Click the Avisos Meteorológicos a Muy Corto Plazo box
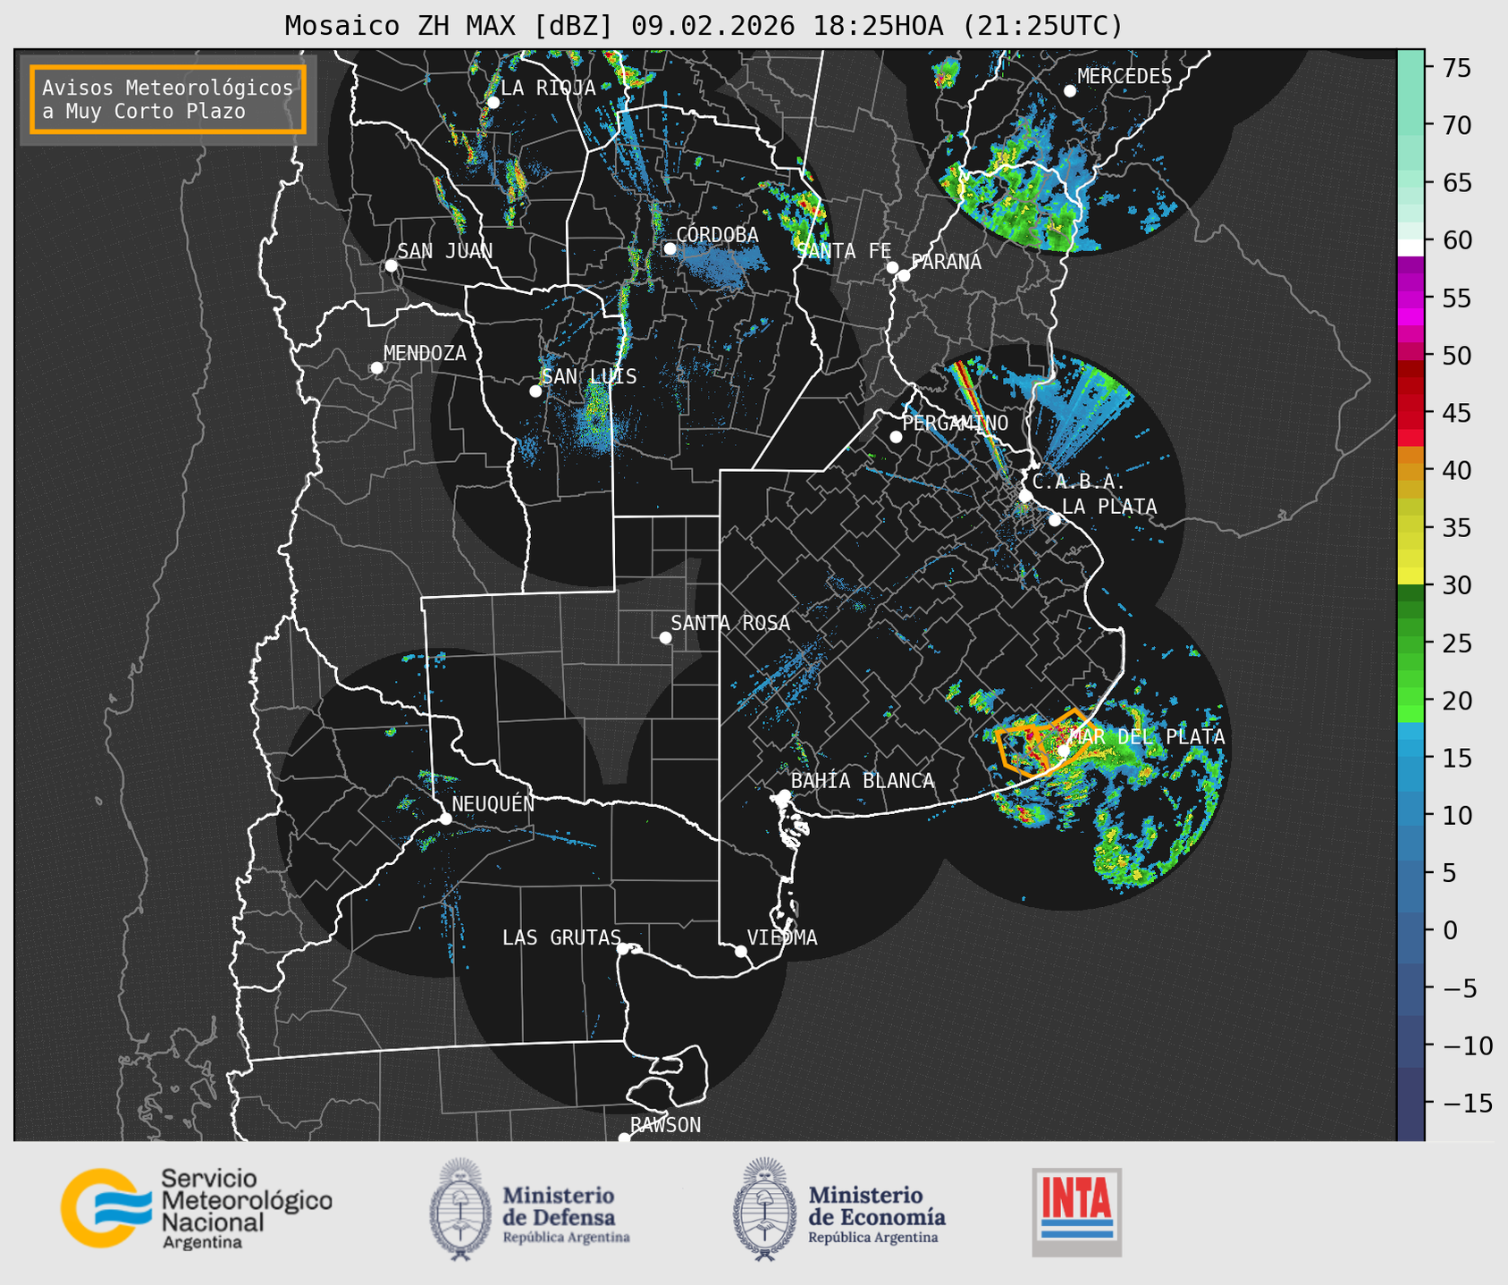The height and width of the screenshot is (1285, 1508). pyautogui.click(x=168, y=99)
